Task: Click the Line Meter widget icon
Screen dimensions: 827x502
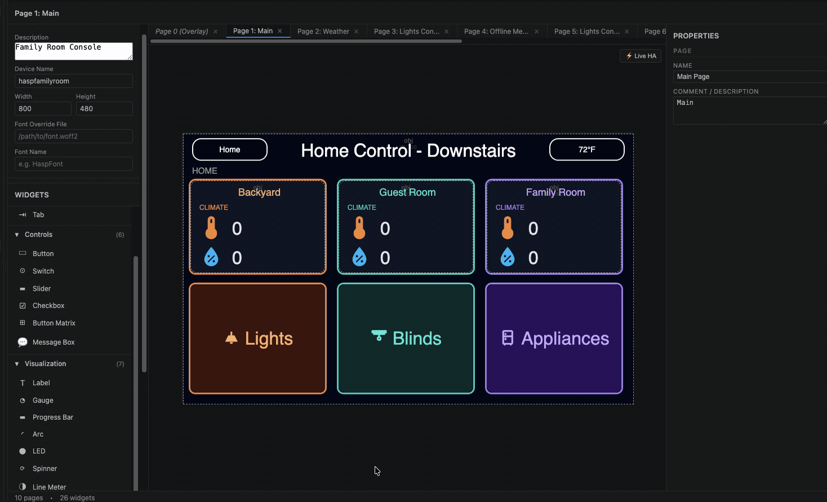Action: point(23,486)
